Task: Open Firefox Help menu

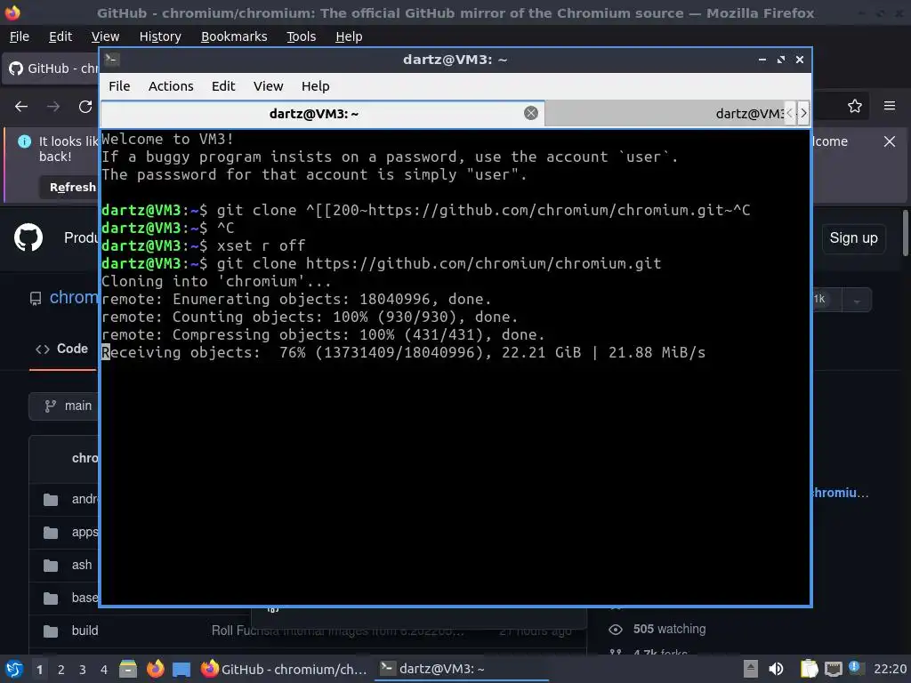Action: 349,36
